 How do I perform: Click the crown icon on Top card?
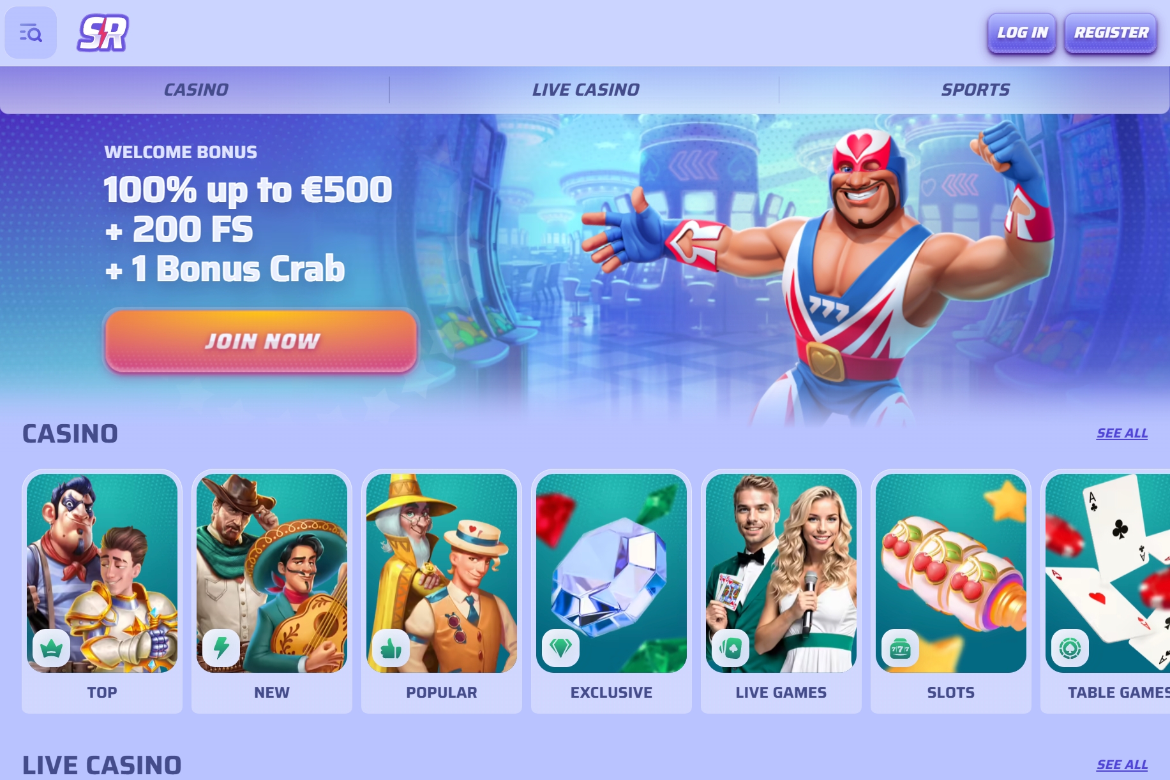click(x=52, y=648)
